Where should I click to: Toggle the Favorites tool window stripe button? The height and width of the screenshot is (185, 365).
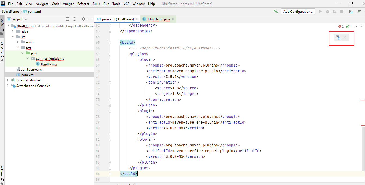2,173
